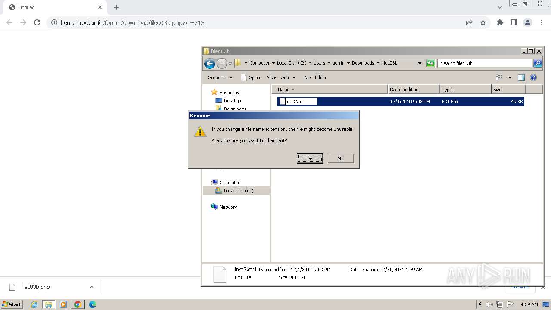The image size is (551, 310).
Task: Expand filec03b.php download options chevron
Action: point(91,287)
